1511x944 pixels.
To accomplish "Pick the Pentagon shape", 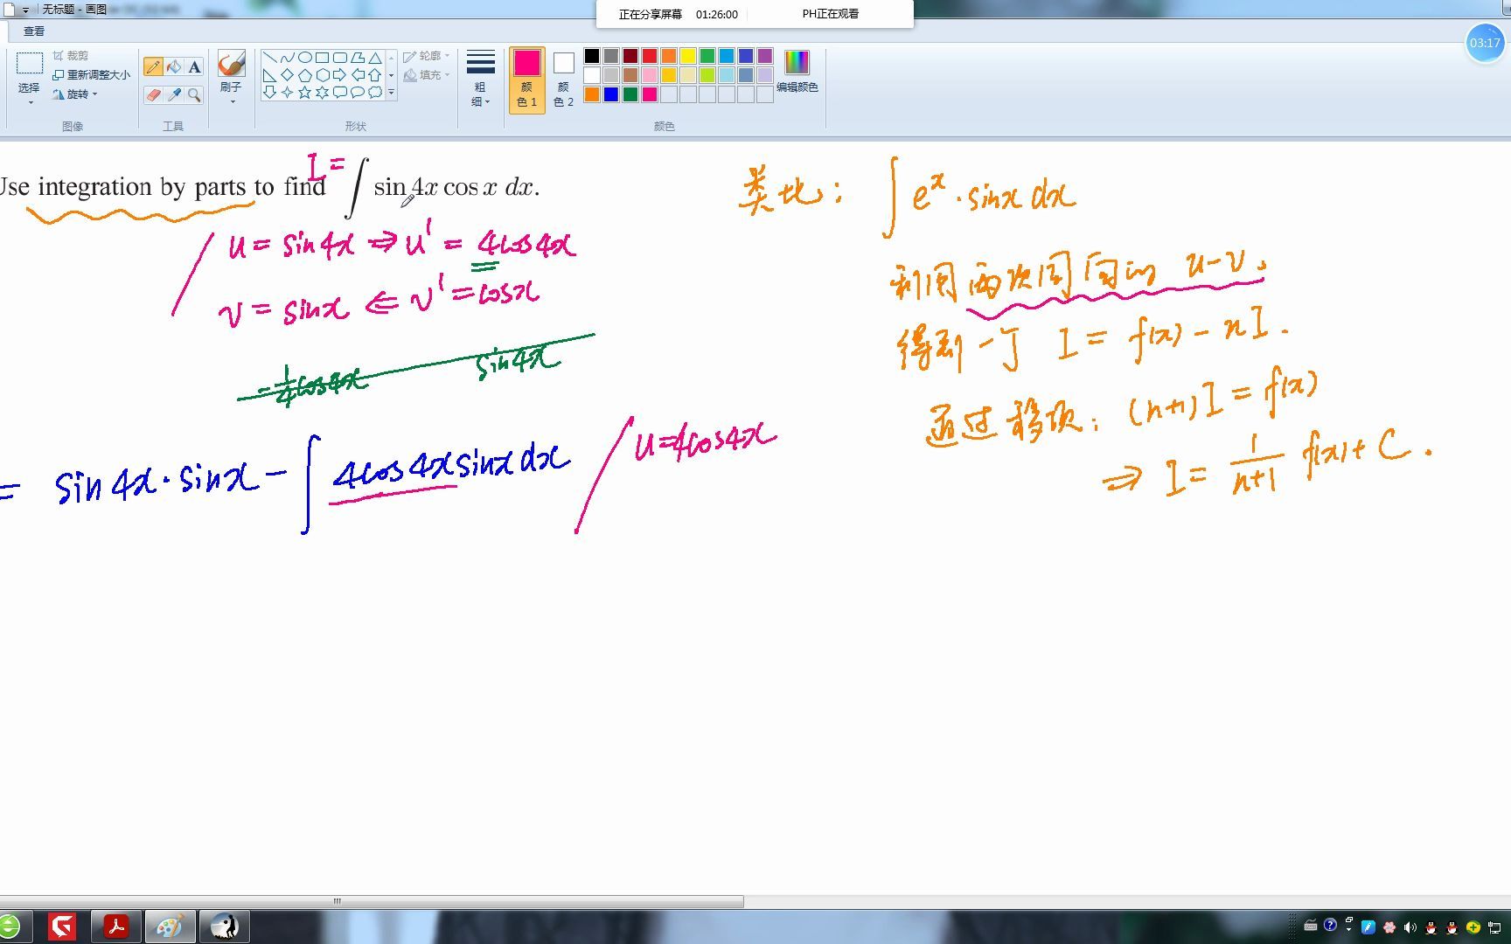I will pos(304,75).
